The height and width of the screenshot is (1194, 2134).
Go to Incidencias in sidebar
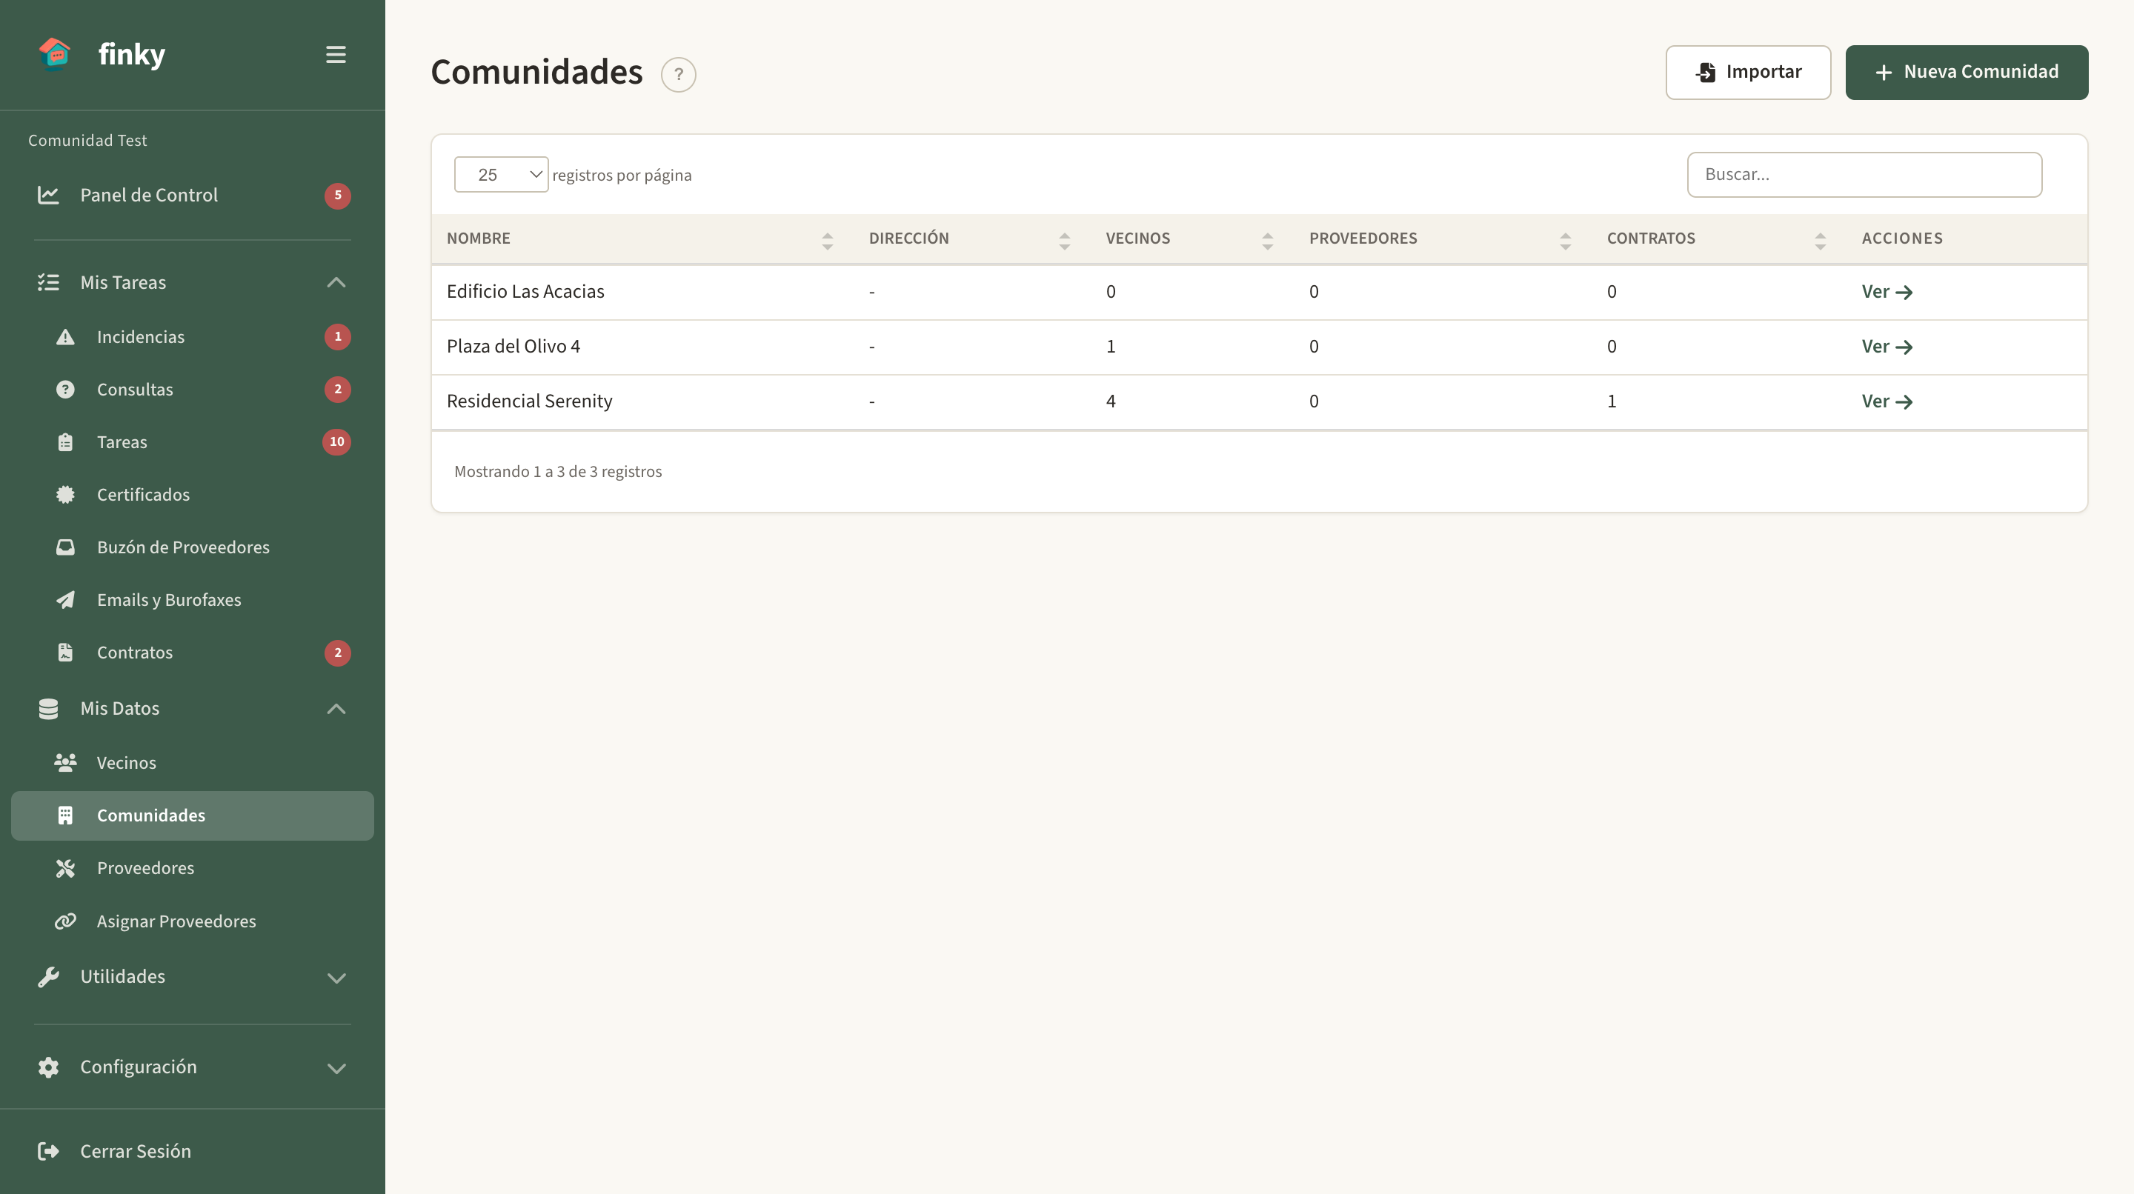click(x=192, y=337)
